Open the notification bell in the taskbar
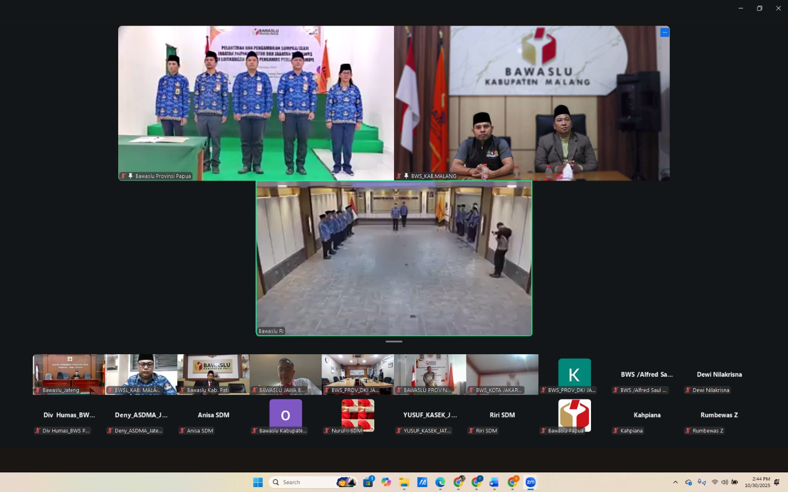The height and width of the screenshot is (492, 788). [x=777, y=482]
